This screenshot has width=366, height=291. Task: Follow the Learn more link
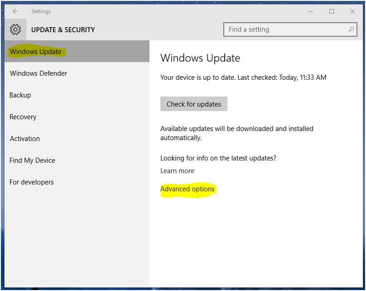(177, 171)
